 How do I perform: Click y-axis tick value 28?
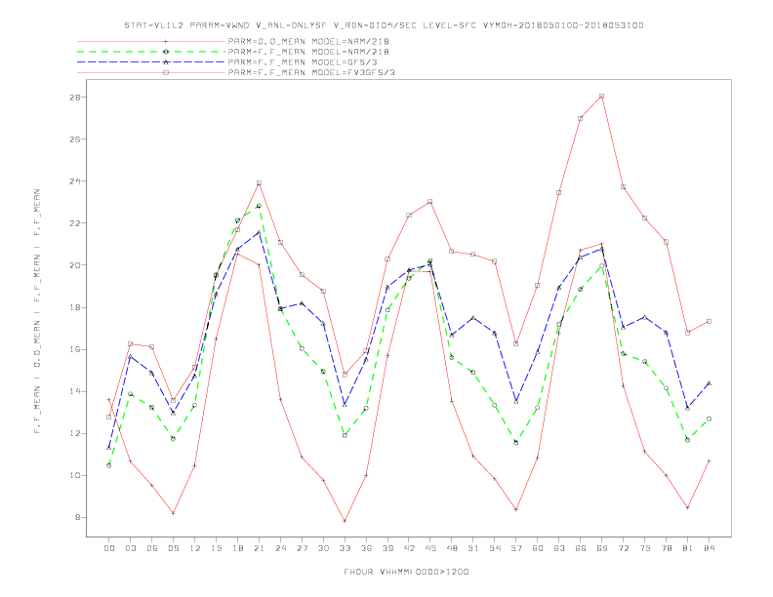[x=74, y=97]
